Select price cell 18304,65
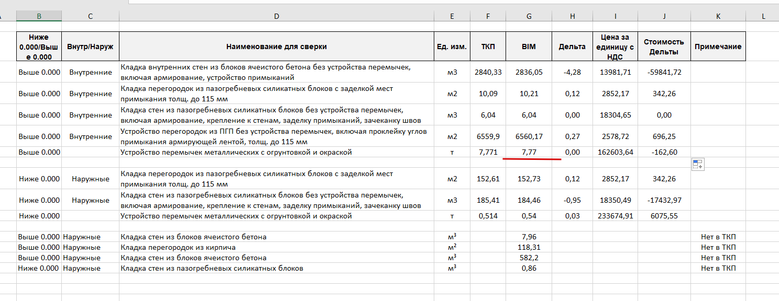Image resolution: width=779 pixels, height=301 pixels. pyautogui.click(x=616, y=115)
